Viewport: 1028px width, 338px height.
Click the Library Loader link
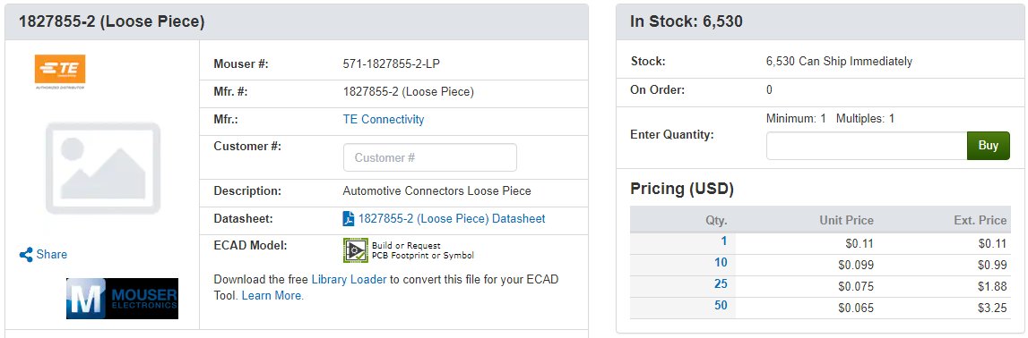(349, 279)
